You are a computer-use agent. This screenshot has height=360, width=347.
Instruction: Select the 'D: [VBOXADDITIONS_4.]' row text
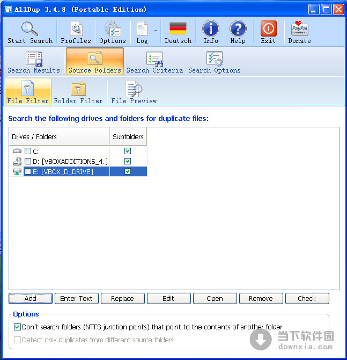click(x=70, y=161)
